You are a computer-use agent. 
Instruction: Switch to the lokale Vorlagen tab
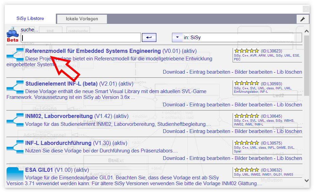[82, 19]
